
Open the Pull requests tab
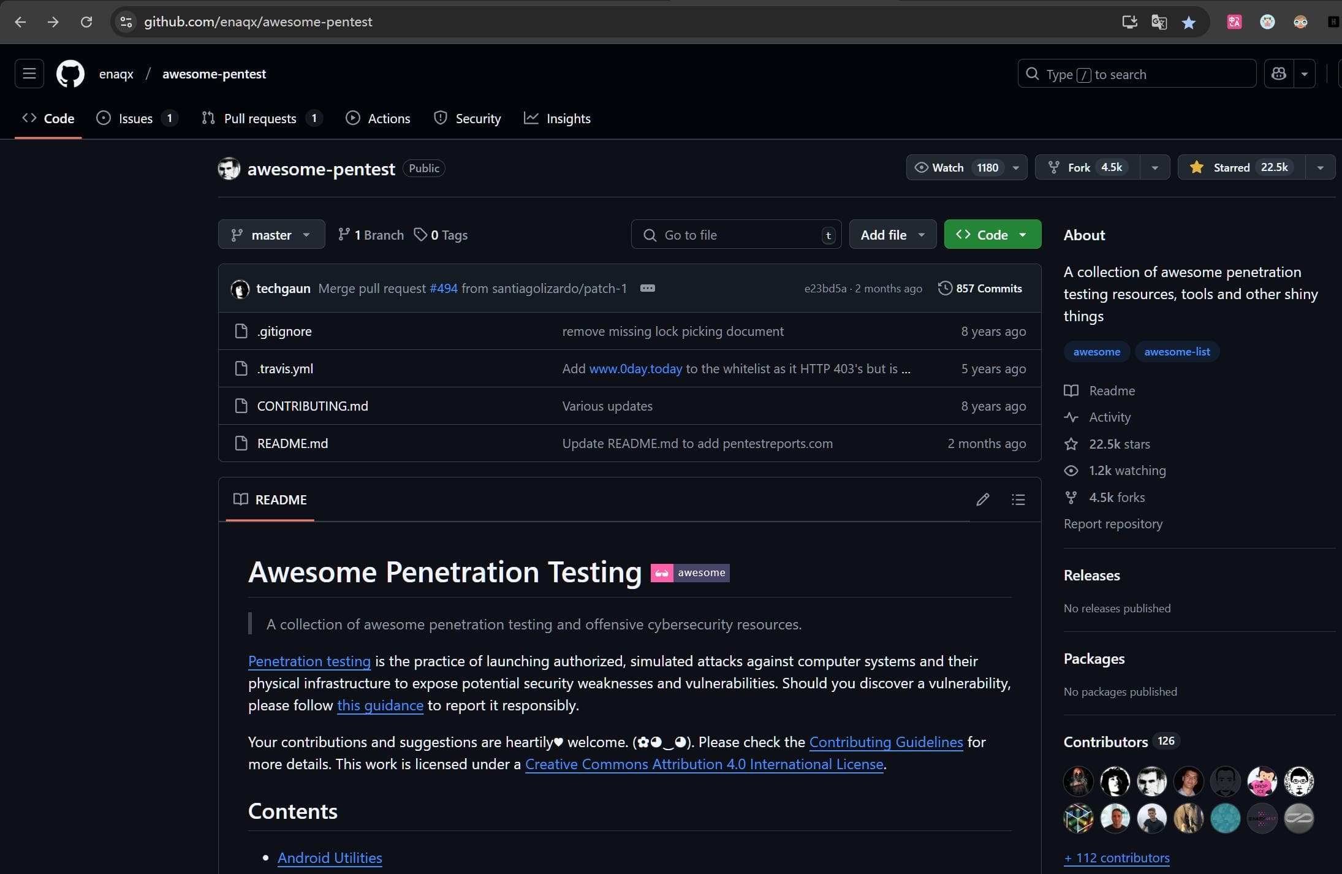pos(262,118)
